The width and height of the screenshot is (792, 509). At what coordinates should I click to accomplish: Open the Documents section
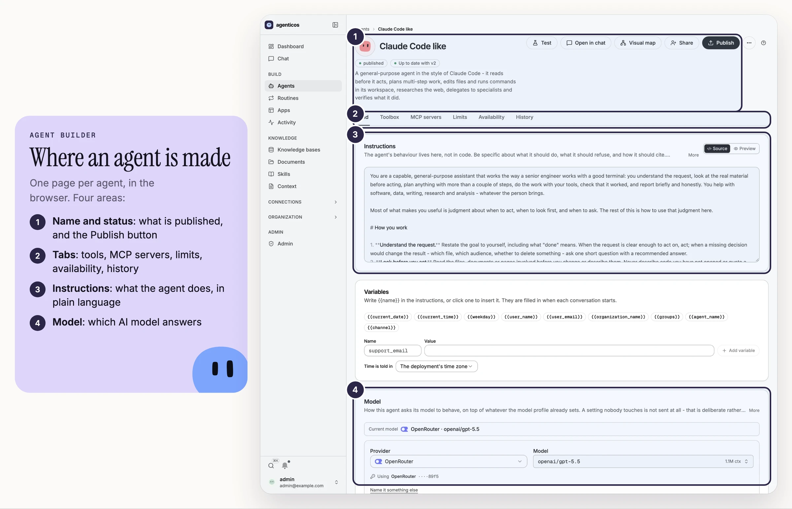click(x=303, y=162)
